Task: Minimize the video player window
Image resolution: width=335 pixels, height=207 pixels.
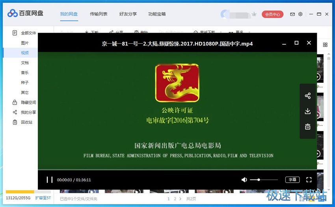Action: (284, 44)
